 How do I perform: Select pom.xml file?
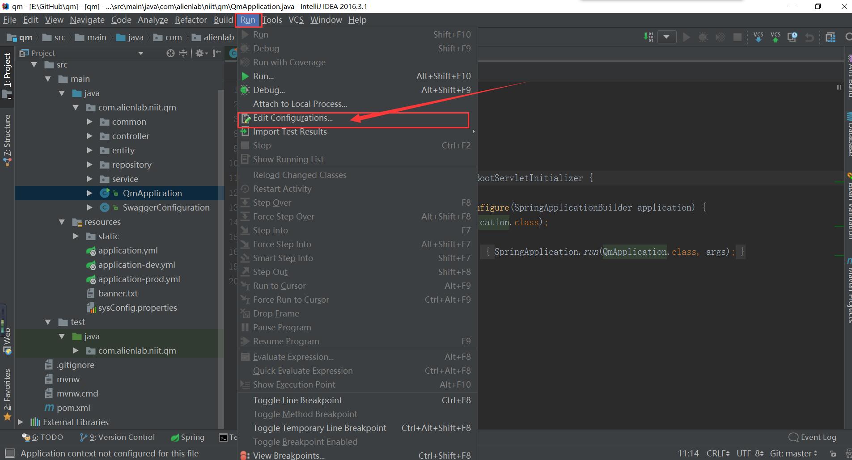point(73,408)
